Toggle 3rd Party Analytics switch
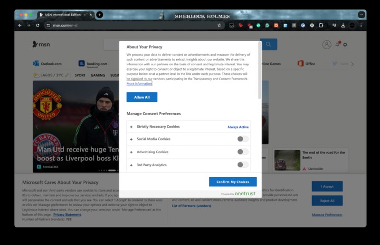 243,165
